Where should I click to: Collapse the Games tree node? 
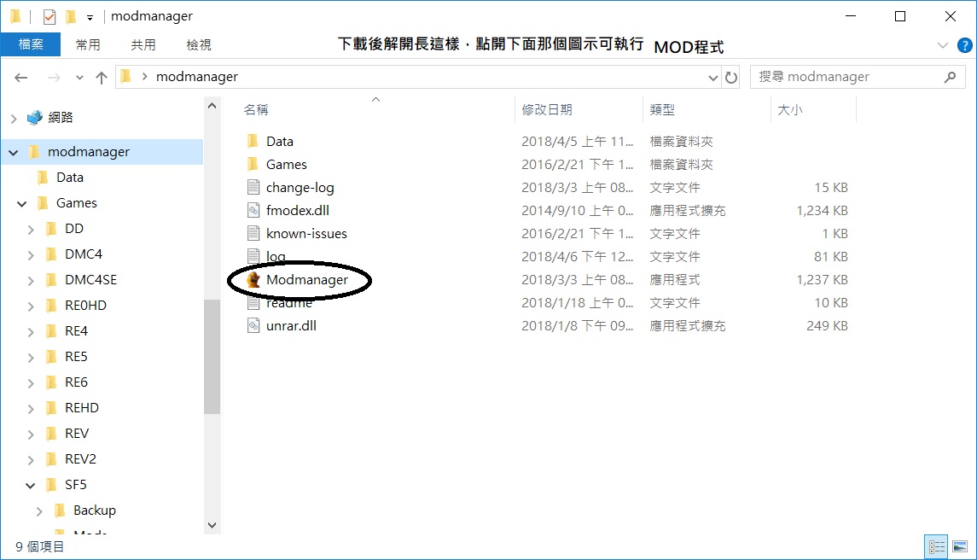click(x=22, y=203)
